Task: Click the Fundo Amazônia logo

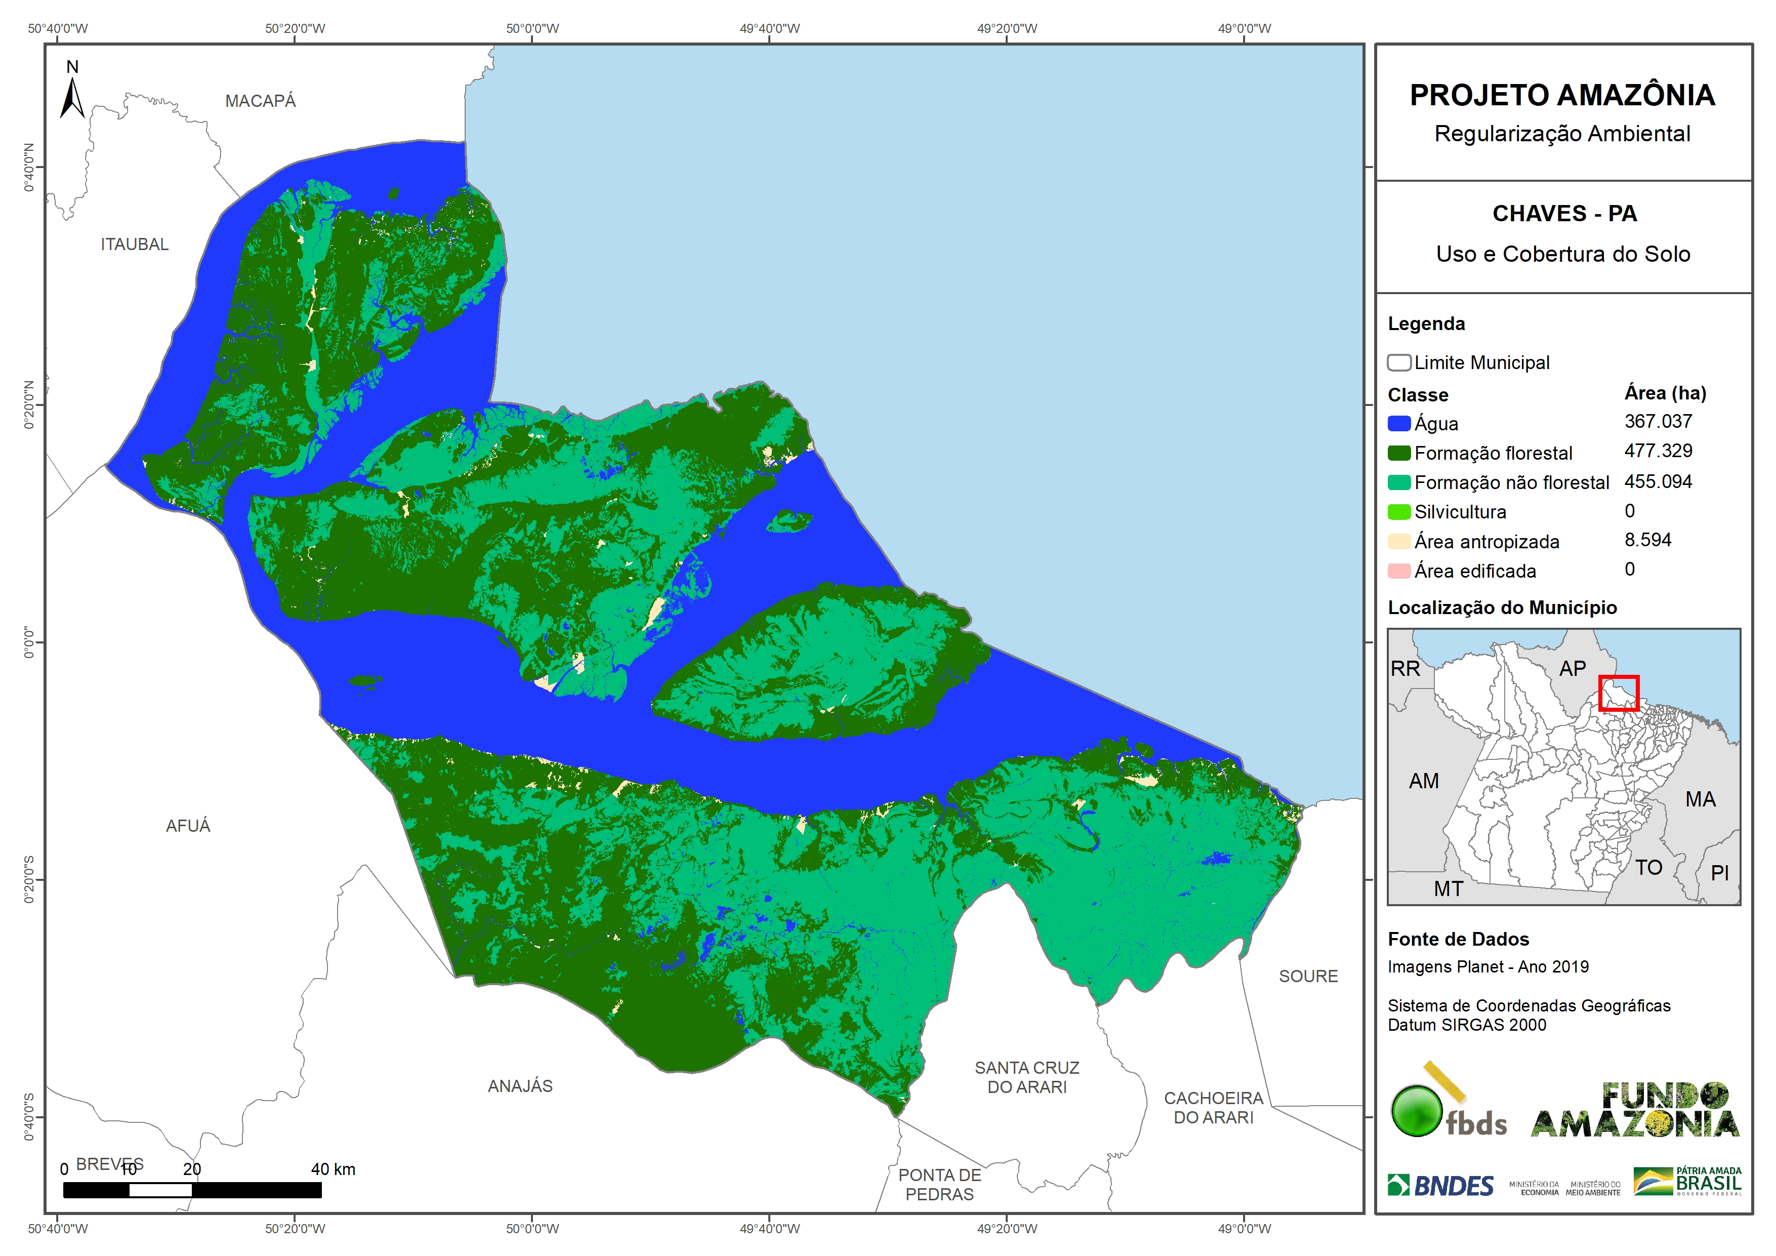Action: tap(1634, 1111)
